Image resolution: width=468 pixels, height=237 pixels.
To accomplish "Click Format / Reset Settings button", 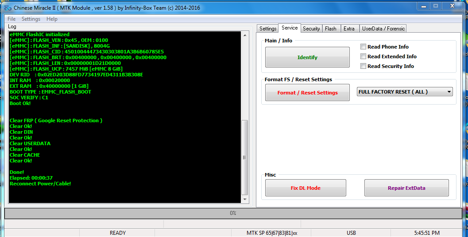I will coord(307,93).
